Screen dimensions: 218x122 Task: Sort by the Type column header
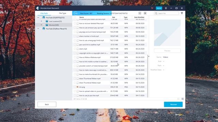coord(126,17)
